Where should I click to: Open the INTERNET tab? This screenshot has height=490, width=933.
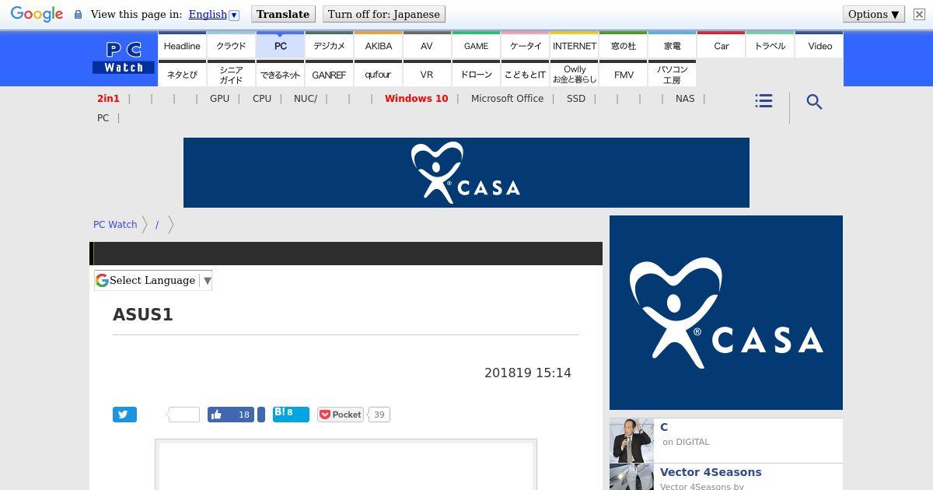click(574, 45)
